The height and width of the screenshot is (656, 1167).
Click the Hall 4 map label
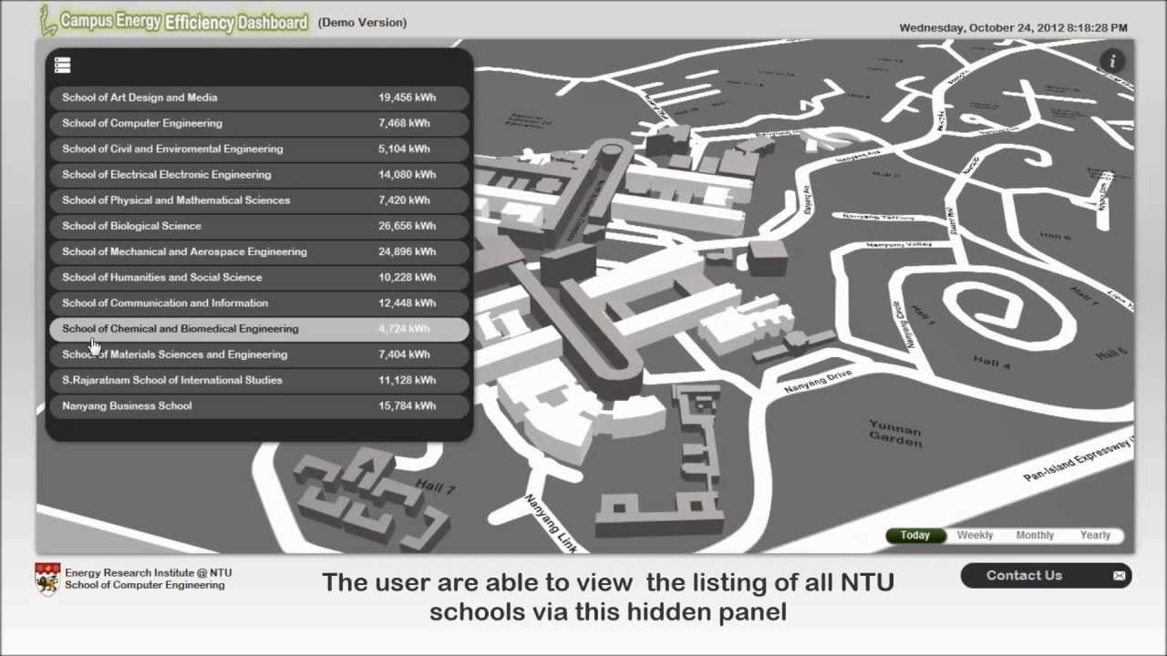pos(992,362)
